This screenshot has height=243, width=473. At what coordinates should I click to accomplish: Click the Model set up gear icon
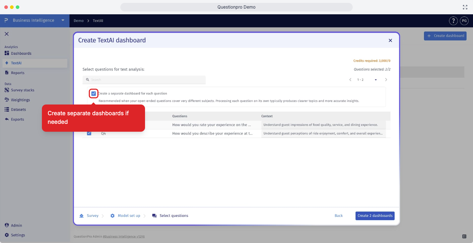(112, 216)
